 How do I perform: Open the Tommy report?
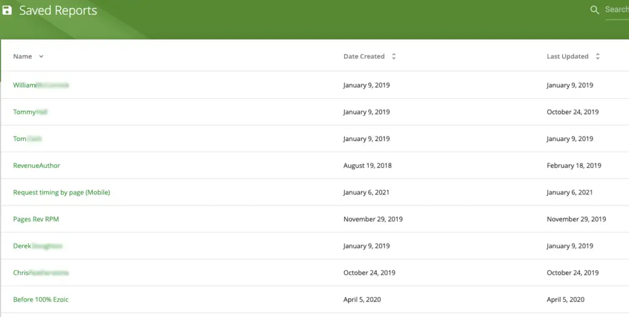coord(30,112)
